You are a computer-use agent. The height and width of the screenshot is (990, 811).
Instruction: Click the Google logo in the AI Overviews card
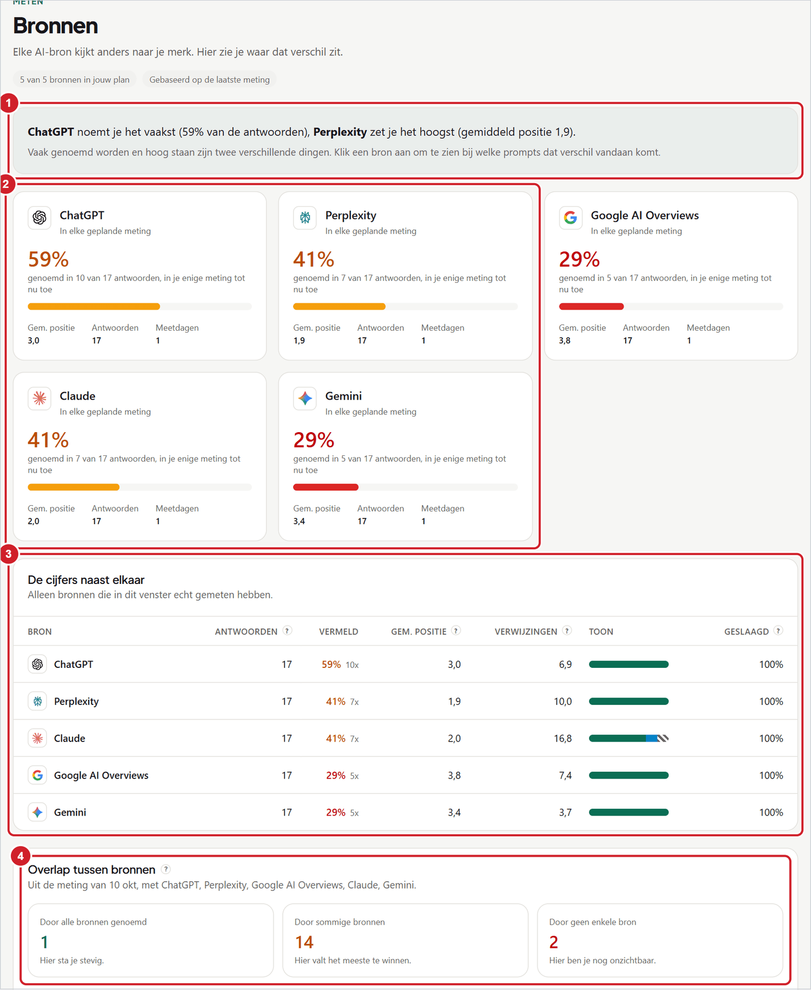(571, 218)
